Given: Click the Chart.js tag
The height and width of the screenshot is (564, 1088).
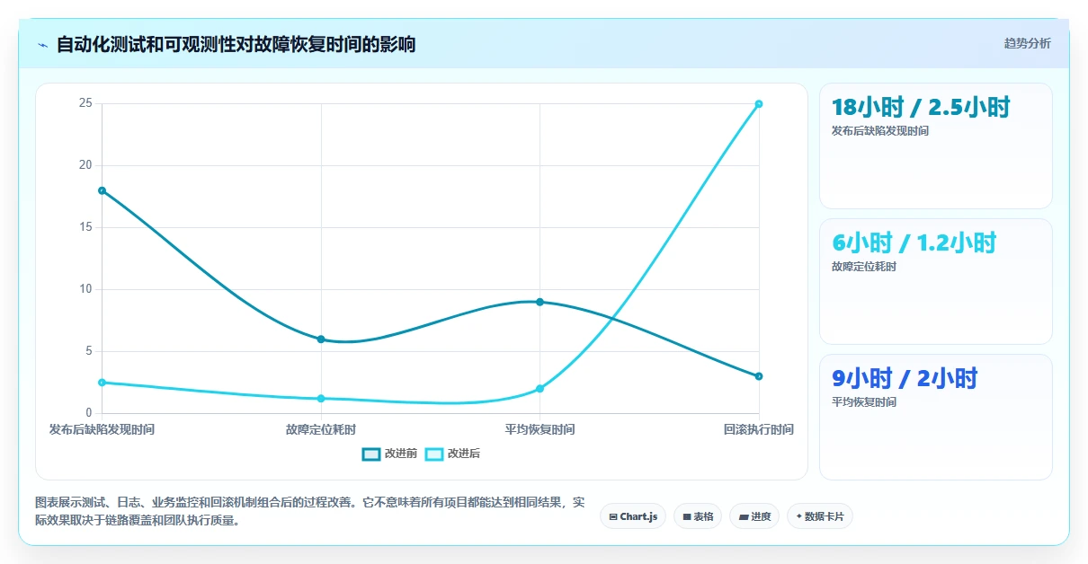Looking at the screenshot, I should [633, 516].
